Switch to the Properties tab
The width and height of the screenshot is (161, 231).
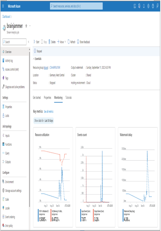click(x=48, y=98)
